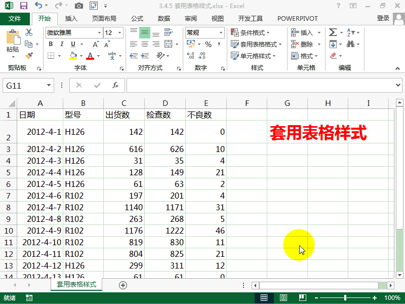This screenshot has width=405, height=304.
Task: Open 条件格式 conditional formatting
Action: point(250,32)
